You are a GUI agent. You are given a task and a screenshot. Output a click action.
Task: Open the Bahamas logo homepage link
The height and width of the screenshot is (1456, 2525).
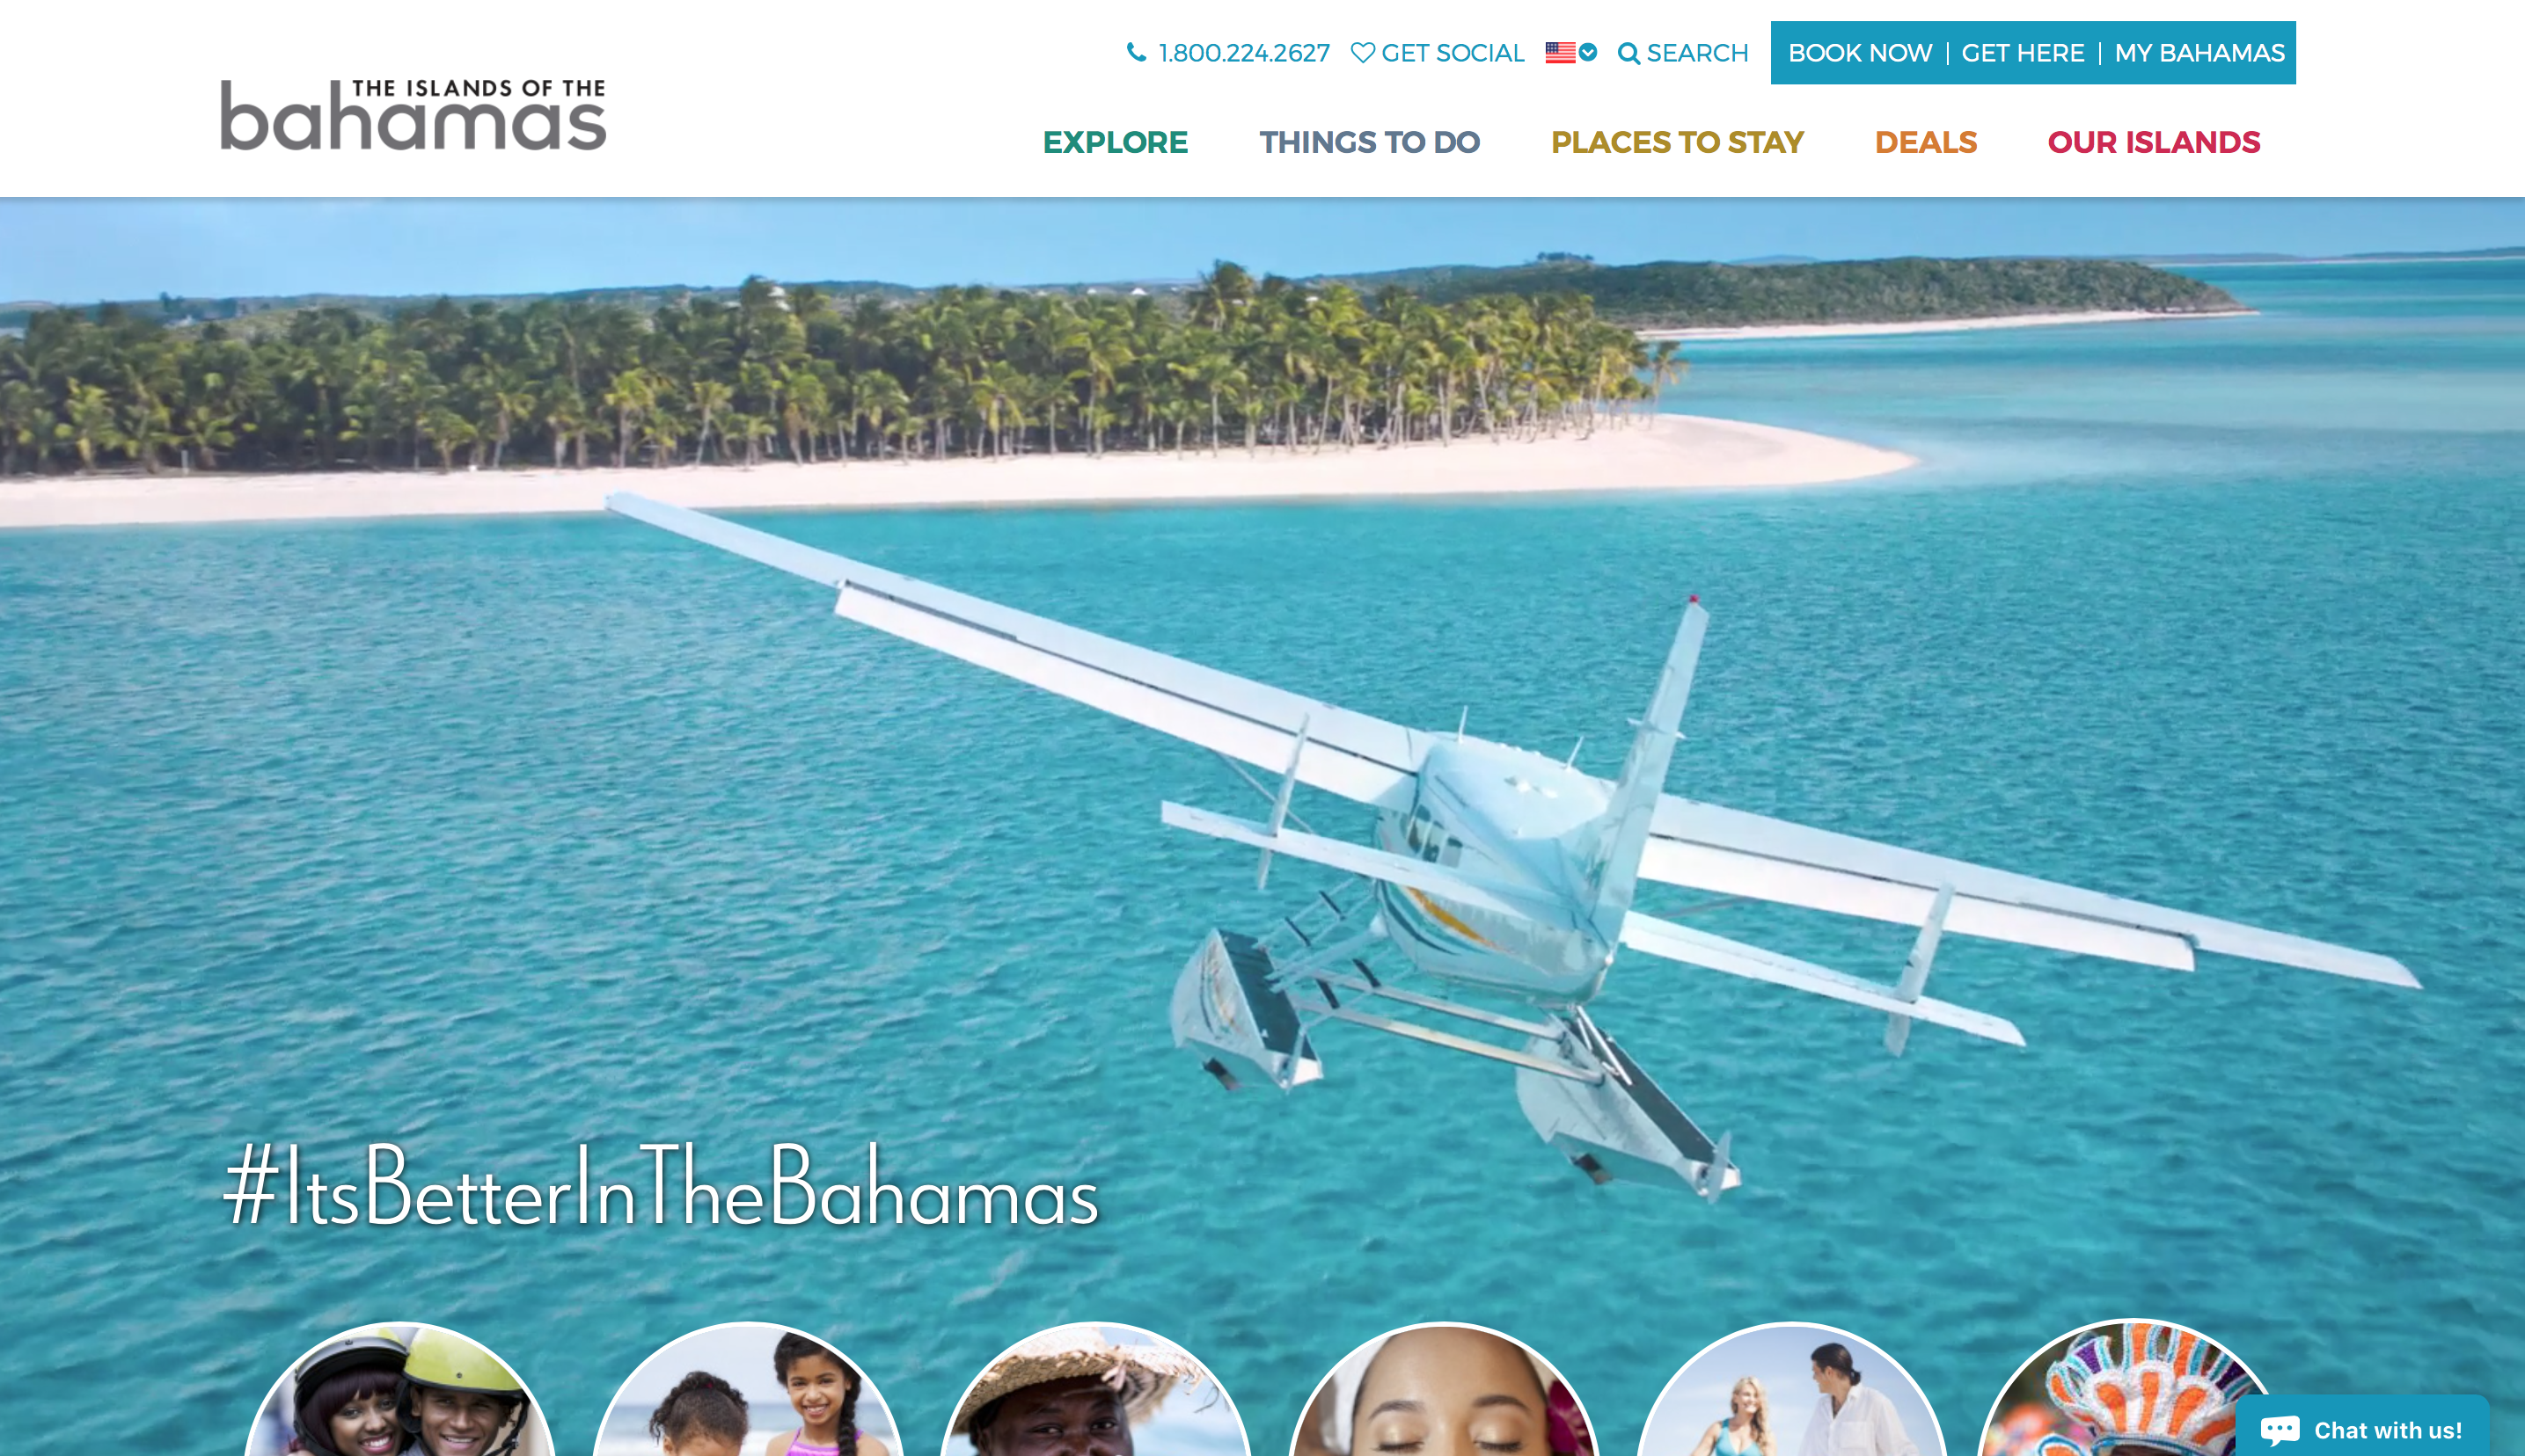pyautogui.click(x=414, y=114)
